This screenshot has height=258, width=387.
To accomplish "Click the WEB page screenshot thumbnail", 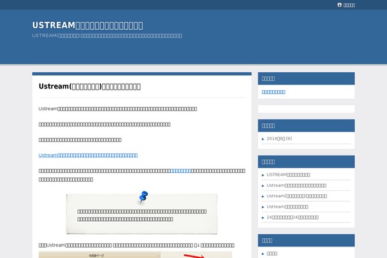I will click(x=135, y=255).
